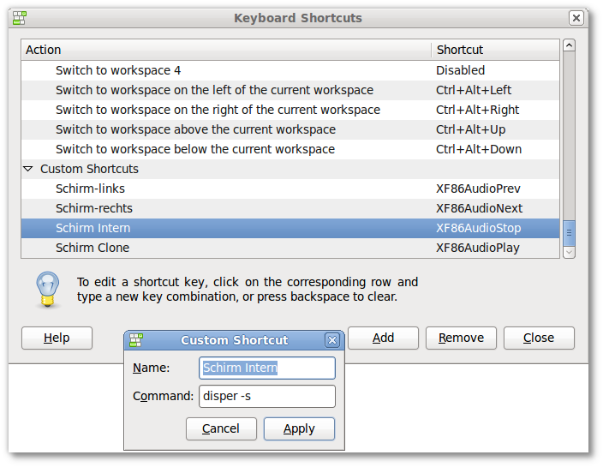Click the list scrollbar thumb handle

point(569,233)
